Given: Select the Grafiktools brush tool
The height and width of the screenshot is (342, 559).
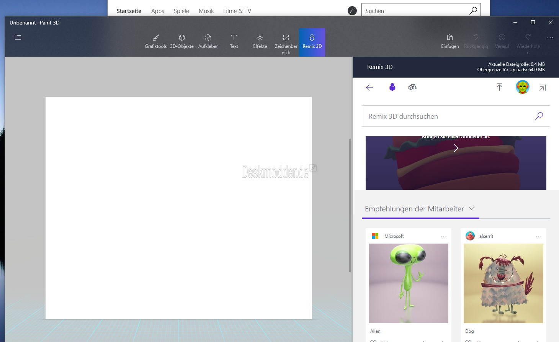Looking at the screenshot, I should [x=156, y=41].
